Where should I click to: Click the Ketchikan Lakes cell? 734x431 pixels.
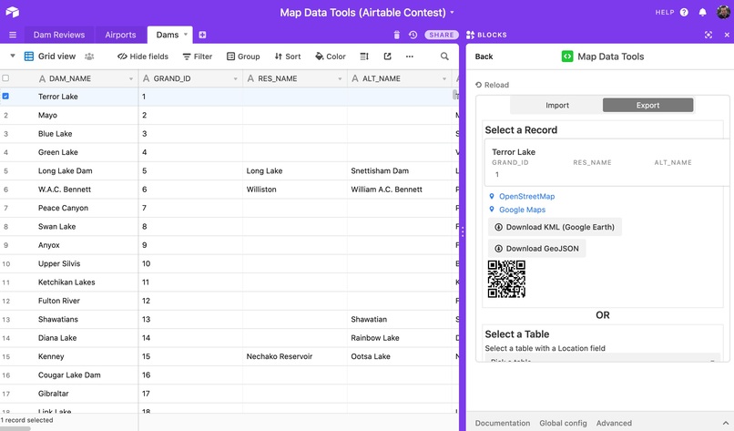point(66,282)
